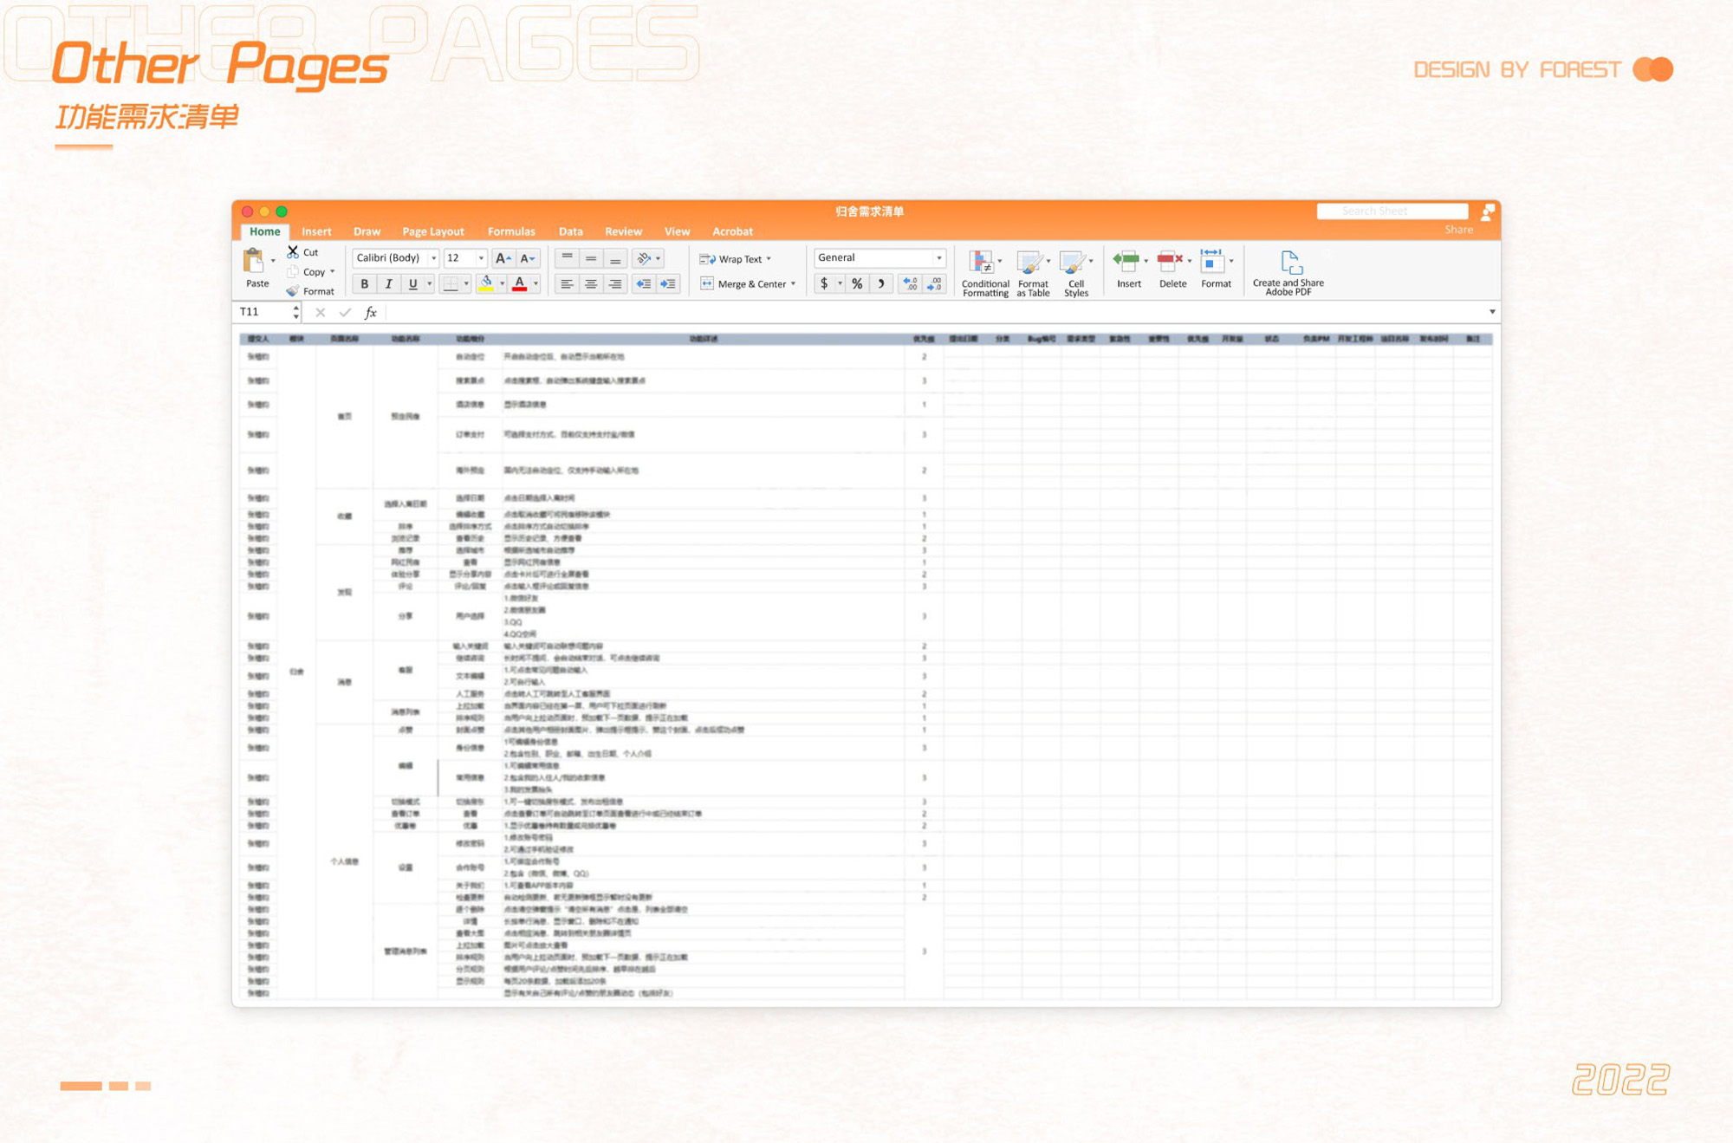The width and height of the screenshot is (1733, 1143).
Task: Open Cell Styles gallery
Action: point(1076,273)
